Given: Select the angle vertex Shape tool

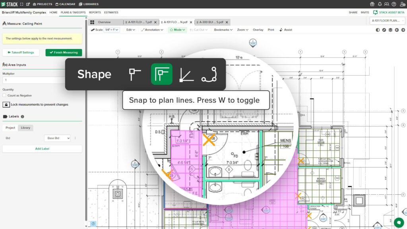Looking at the screenshot, I should [187, 74].
